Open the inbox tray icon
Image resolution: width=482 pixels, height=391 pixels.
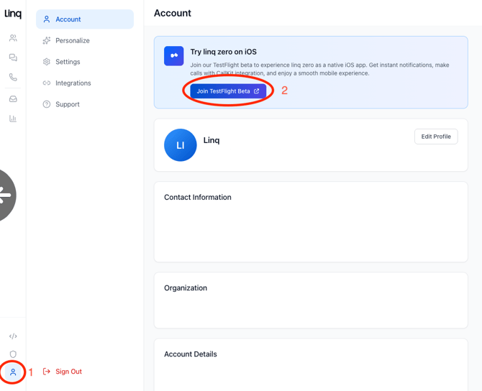(x=13, y=98)
